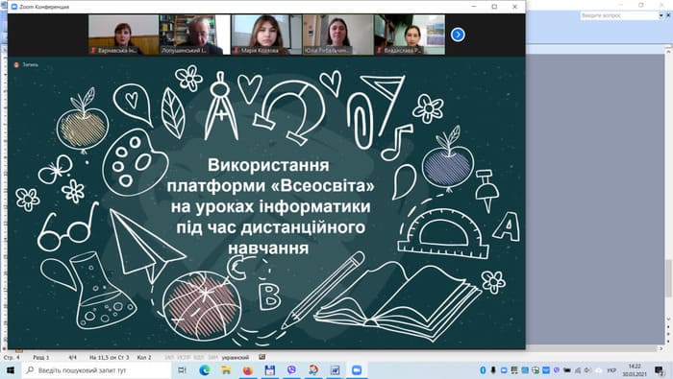Open File Explorer from taskbar
This screenshot has height=379, width=673.
pyautogui.click(x=226, y=370)
